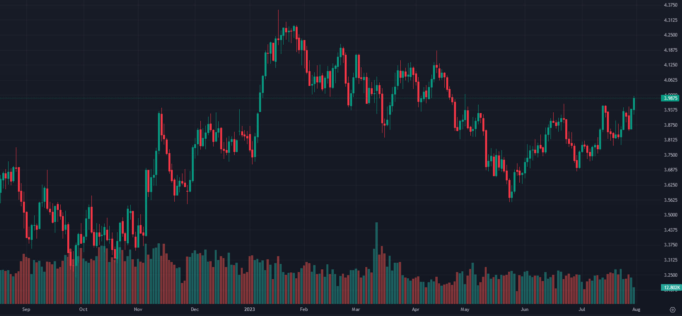Click the 3.3125 level on price axis
Screen dimensions: 682x316
[x=670, y=260]
